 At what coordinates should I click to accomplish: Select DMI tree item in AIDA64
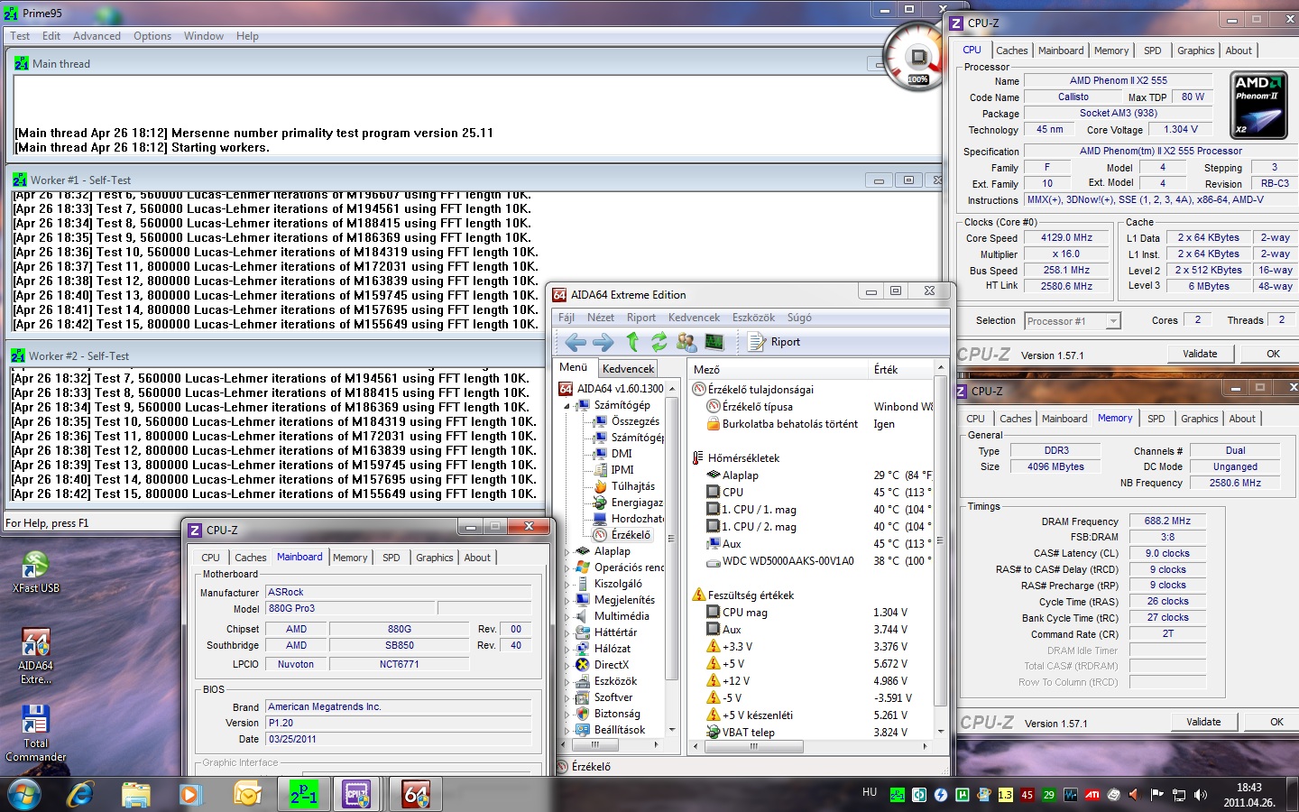[x=622, y=454]
